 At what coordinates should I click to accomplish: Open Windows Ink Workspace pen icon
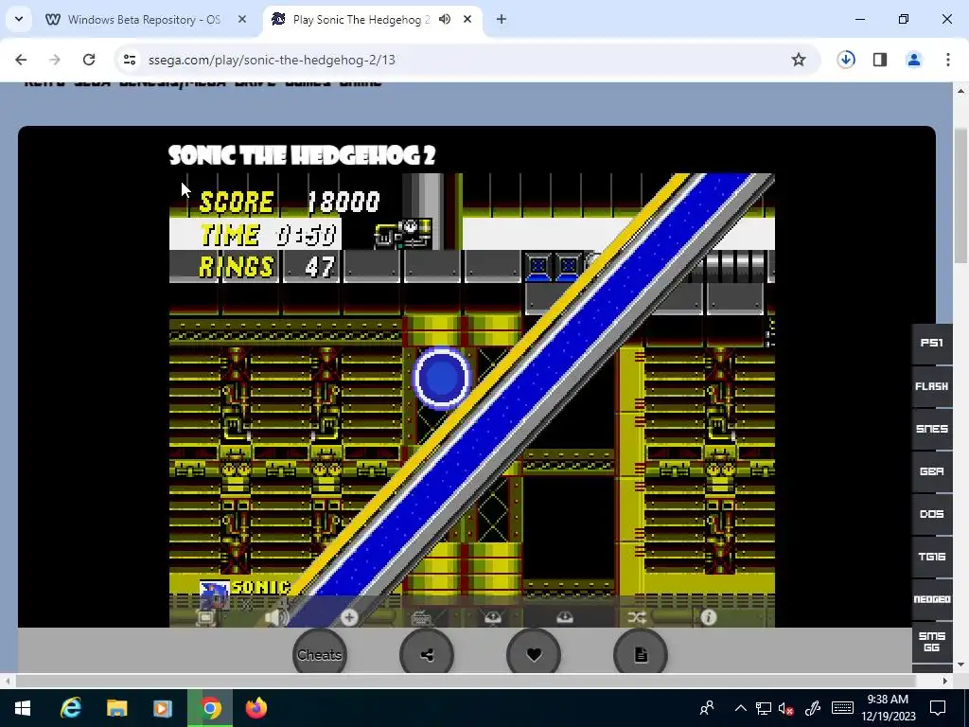point(813,708)
